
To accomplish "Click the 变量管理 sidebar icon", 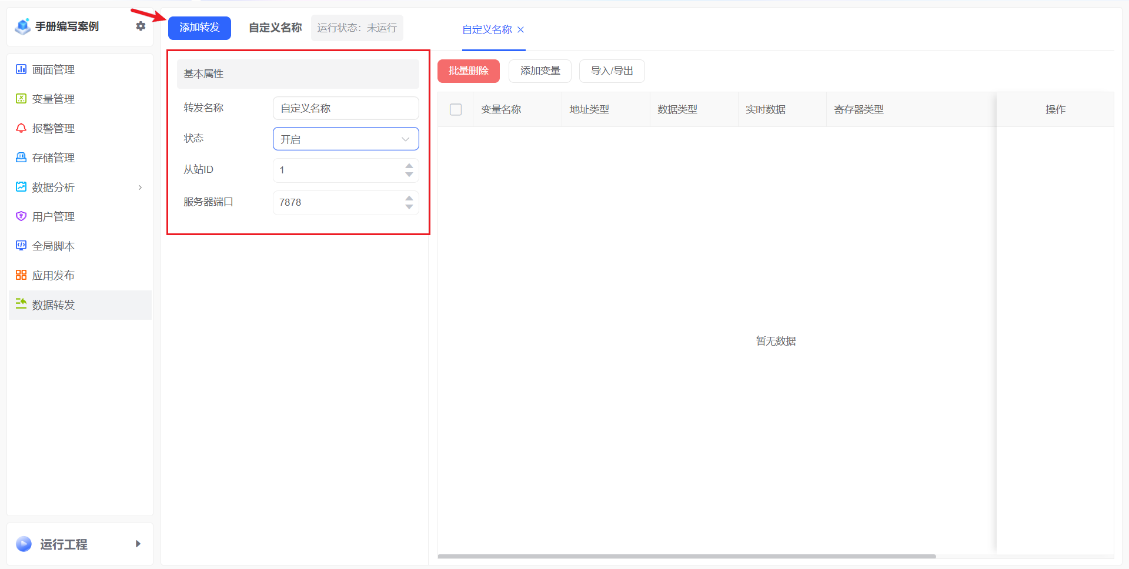I will pos(21,99).
